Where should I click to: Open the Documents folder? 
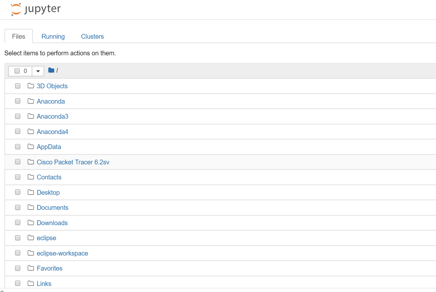point(52,208)
